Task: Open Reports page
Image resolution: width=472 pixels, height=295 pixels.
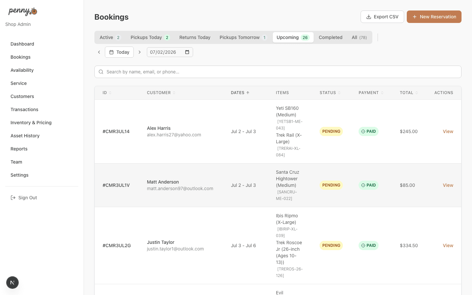Action: [x=19, y=149]
